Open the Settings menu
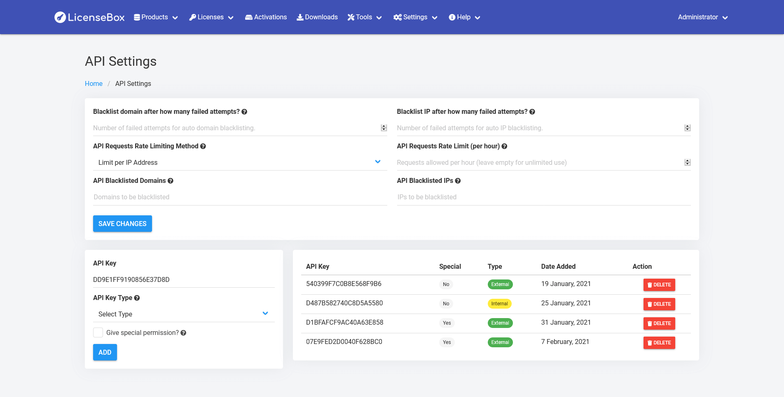Image resolution: width=784 pixels, height=397 pixels. coord(415,17)
